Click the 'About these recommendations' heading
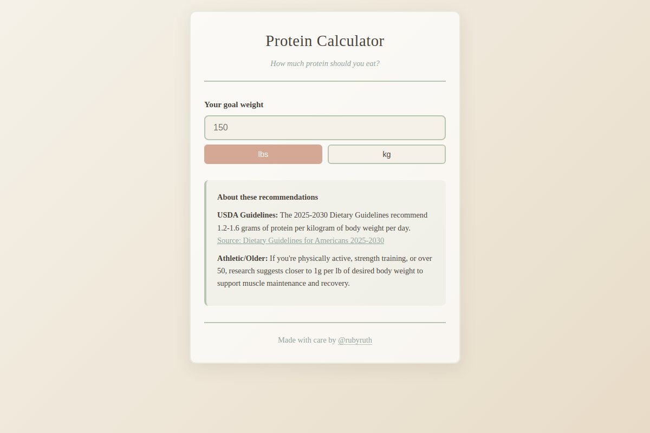 pyautogui.click(x=267, y=197)
